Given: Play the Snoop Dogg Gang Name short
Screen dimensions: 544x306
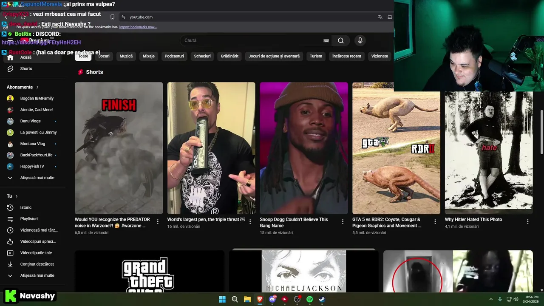Looking at the screenshot, I should pos(304,148).
